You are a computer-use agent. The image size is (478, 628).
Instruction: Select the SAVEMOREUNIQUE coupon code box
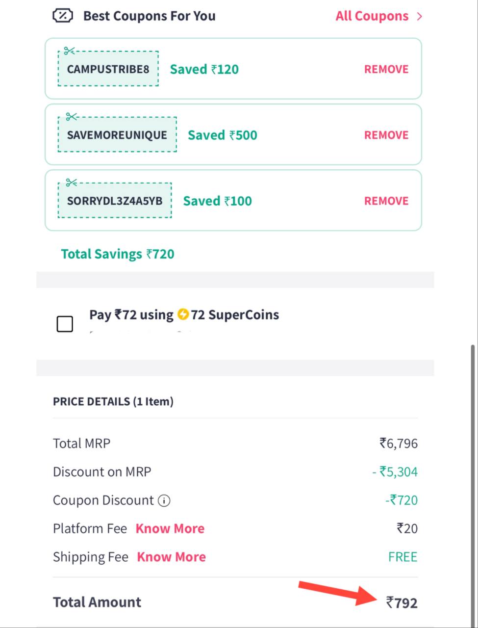tap(117, 134)
